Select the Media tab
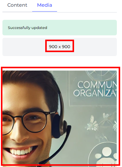 (45, 5)
